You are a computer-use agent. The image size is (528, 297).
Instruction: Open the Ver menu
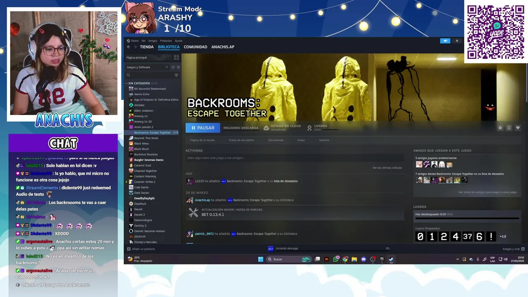(x=144, y=41)
